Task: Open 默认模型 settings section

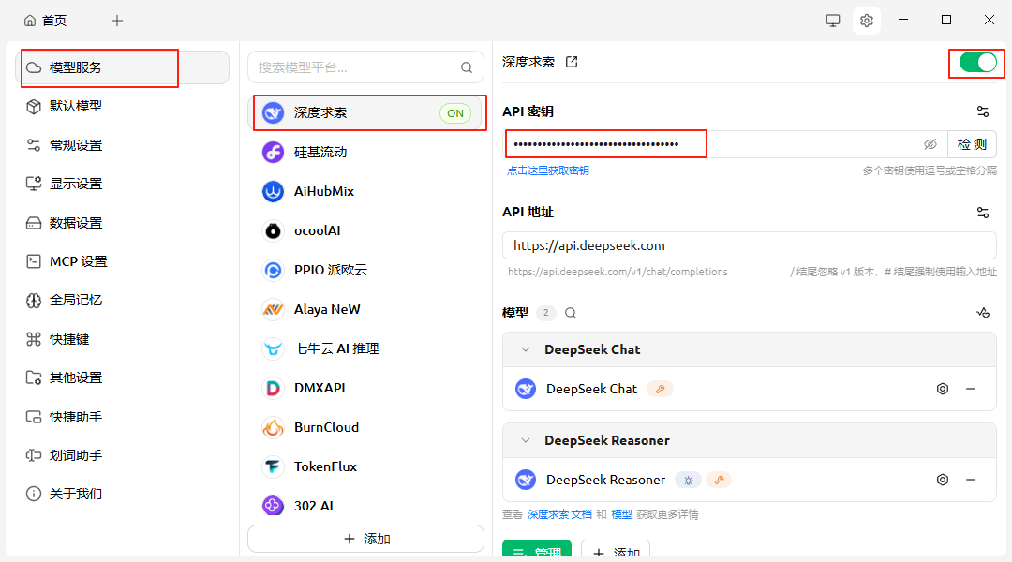Action: point(122,107)
